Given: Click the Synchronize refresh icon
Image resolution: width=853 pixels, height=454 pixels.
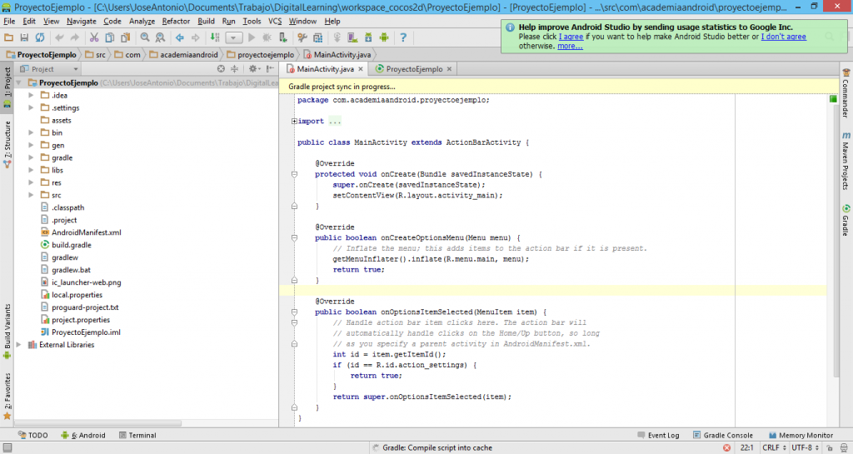Looking at the screenshot, I should pos(40,37).
